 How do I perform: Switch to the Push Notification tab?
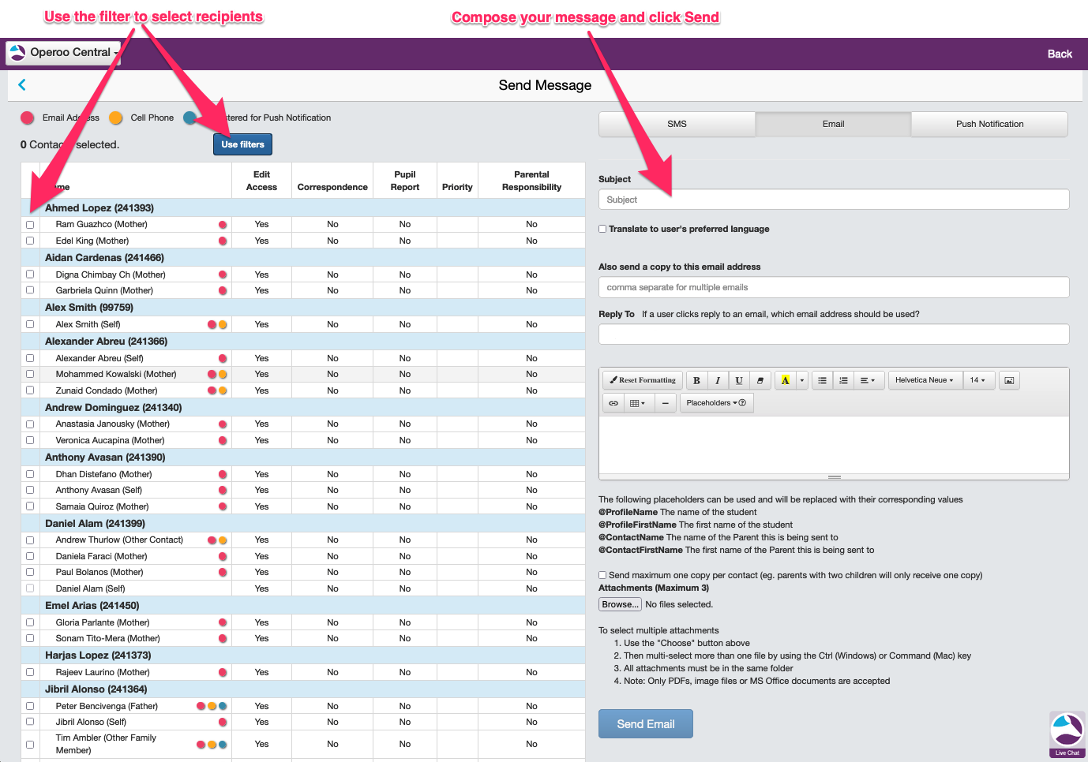point(989,124)
